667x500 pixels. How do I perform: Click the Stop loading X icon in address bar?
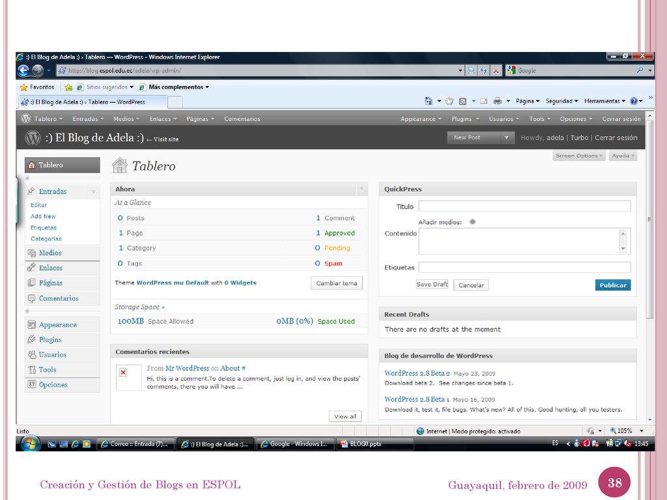pos(496,70)
